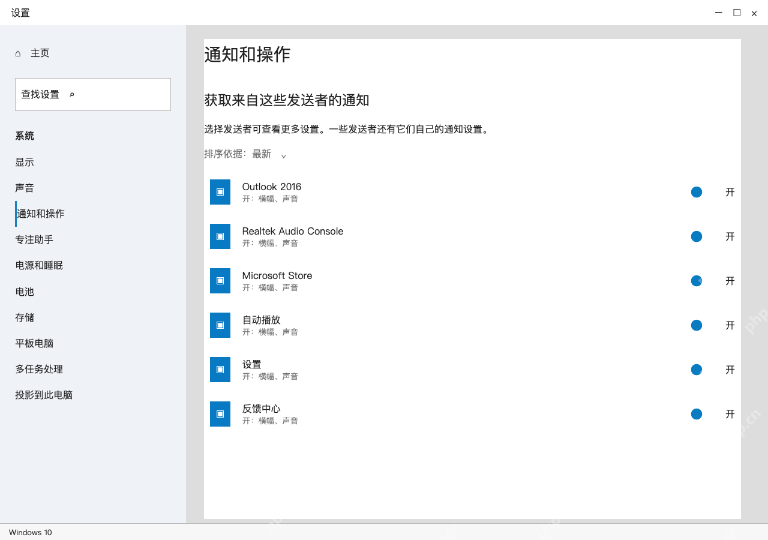Turn off 反馈中心 notifications toggle
Screen dimensions: 768x540
(x=697, y=414)
